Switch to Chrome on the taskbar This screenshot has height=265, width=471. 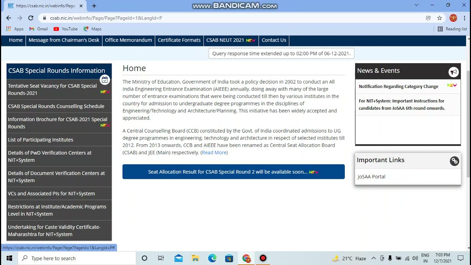tap(246, 258)
